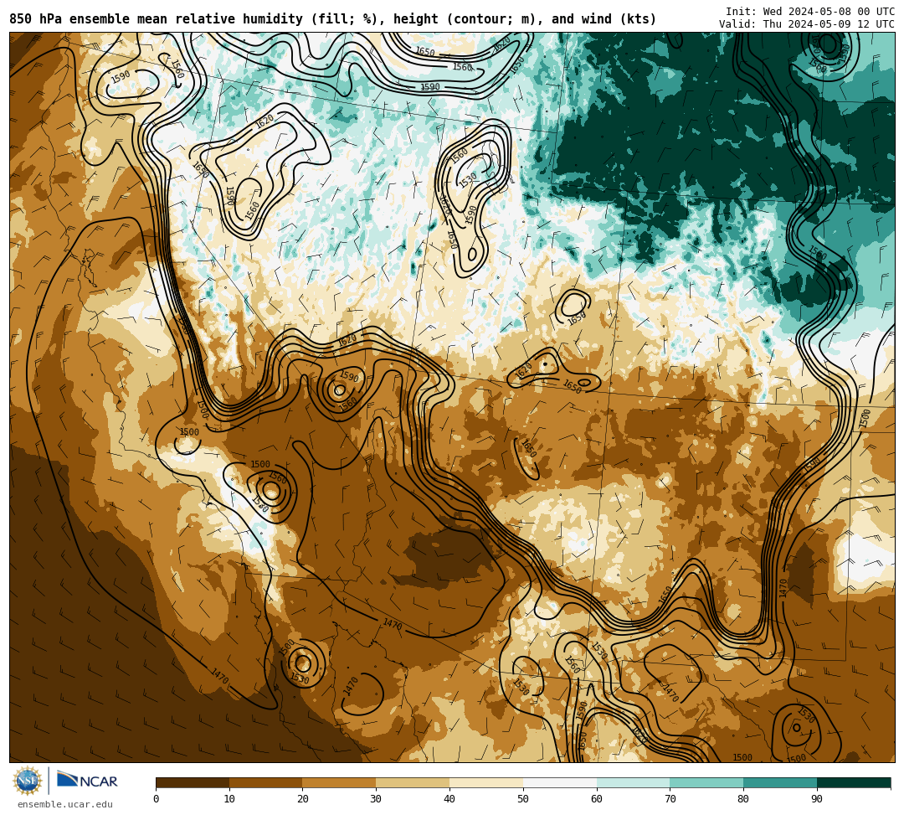904x815 pixels.
Task: Click the NCAR logo
Action: [87, 781]
